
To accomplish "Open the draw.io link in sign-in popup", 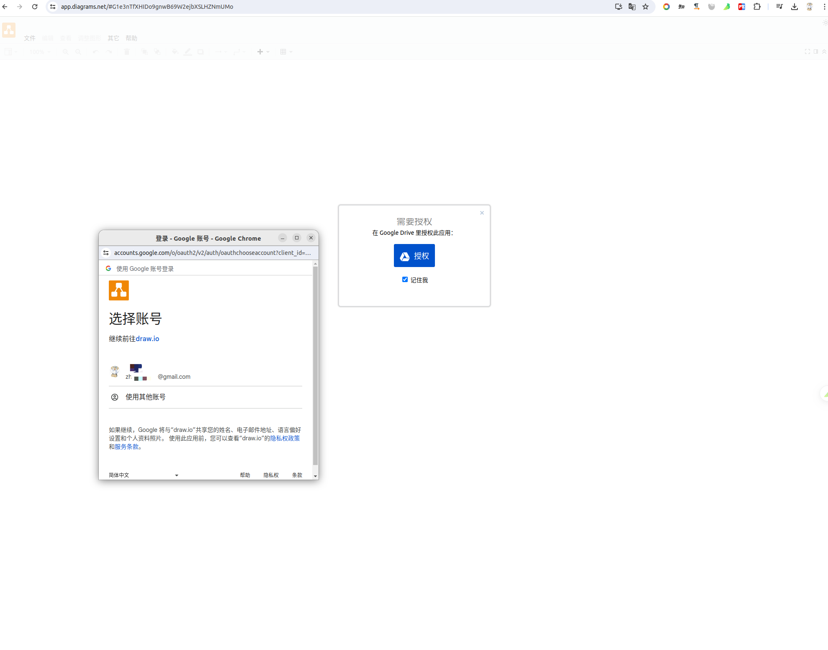I will (147, 339).
